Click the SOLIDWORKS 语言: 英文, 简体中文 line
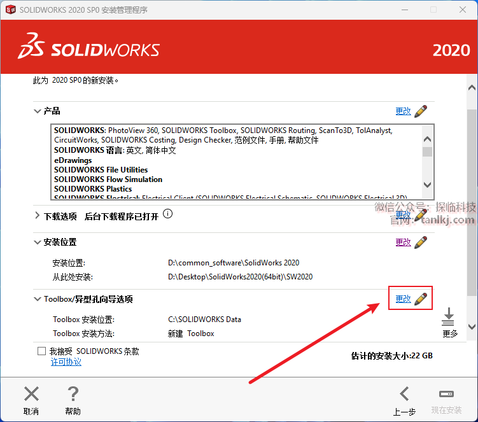 point(115,150)
